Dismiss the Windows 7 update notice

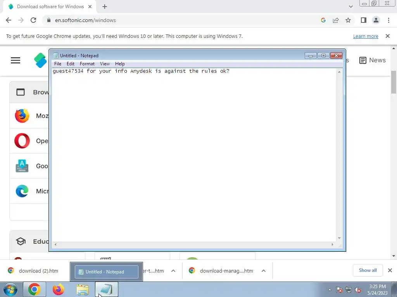point(388,36)
